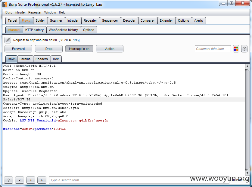The height and width of the screenshot is (187, 252).
Task: View the Alerts tab
Action: 198,20
